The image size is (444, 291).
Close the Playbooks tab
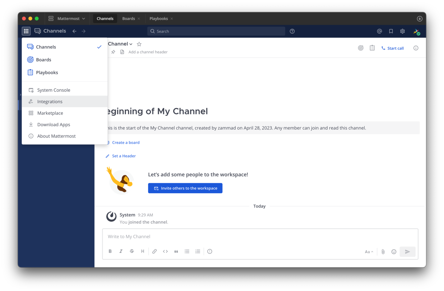(172, 19)
